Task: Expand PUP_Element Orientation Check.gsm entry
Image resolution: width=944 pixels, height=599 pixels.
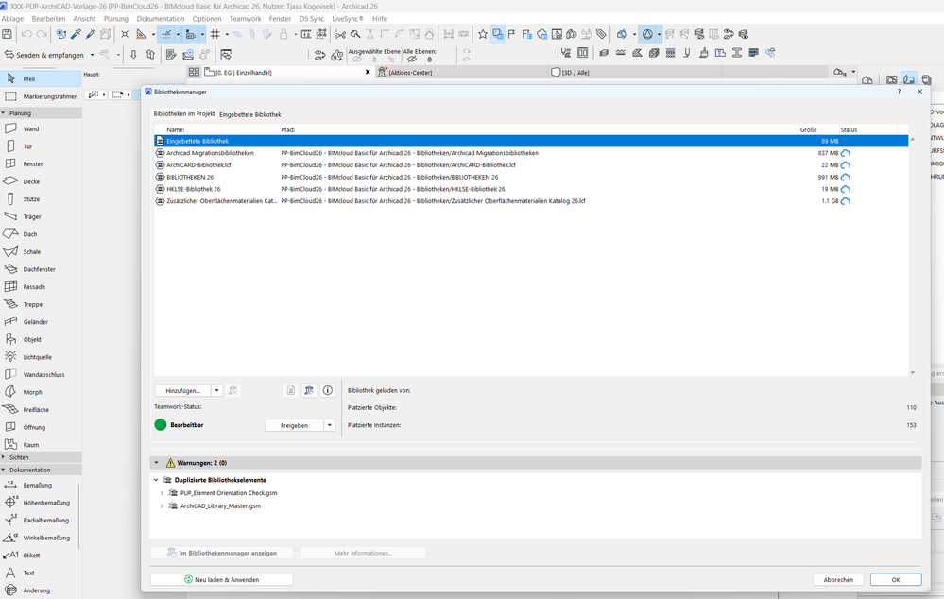Action: (x=162, y=493)
